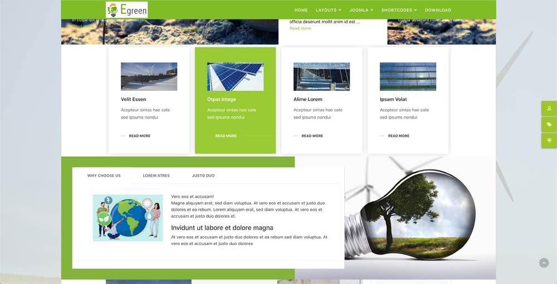Expand the Joomla dropdown menu
The height and width of the screenshot is (284, 557).
[x=362, y=10]
